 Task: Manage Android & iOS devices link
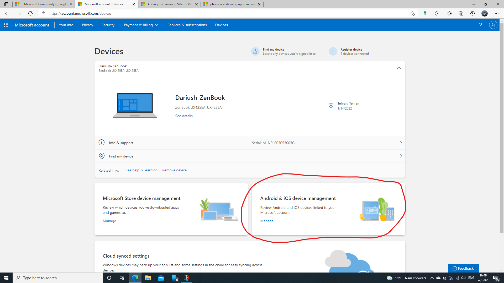point(267,221)
